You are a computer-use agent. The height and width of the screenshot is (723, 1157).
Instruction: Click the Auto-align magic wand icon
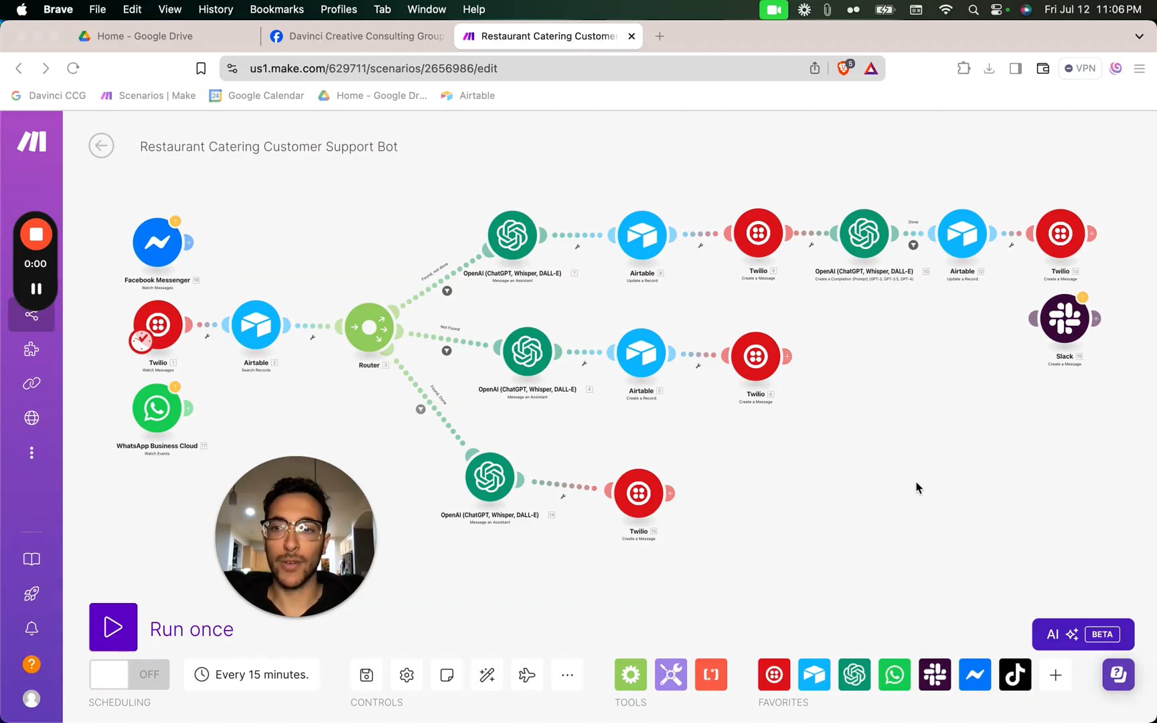tap(487, 675)
